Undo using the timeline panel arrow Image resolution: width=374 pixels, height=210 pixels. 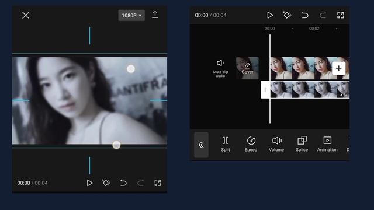(305, 15)
